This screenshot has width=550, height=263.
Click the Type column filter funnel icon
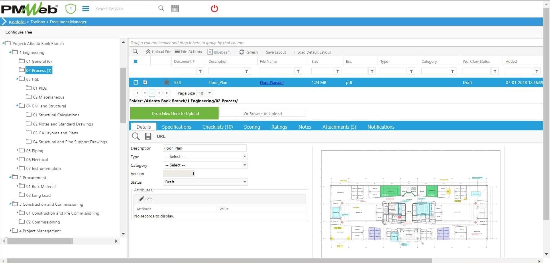(x=411, y=71)
